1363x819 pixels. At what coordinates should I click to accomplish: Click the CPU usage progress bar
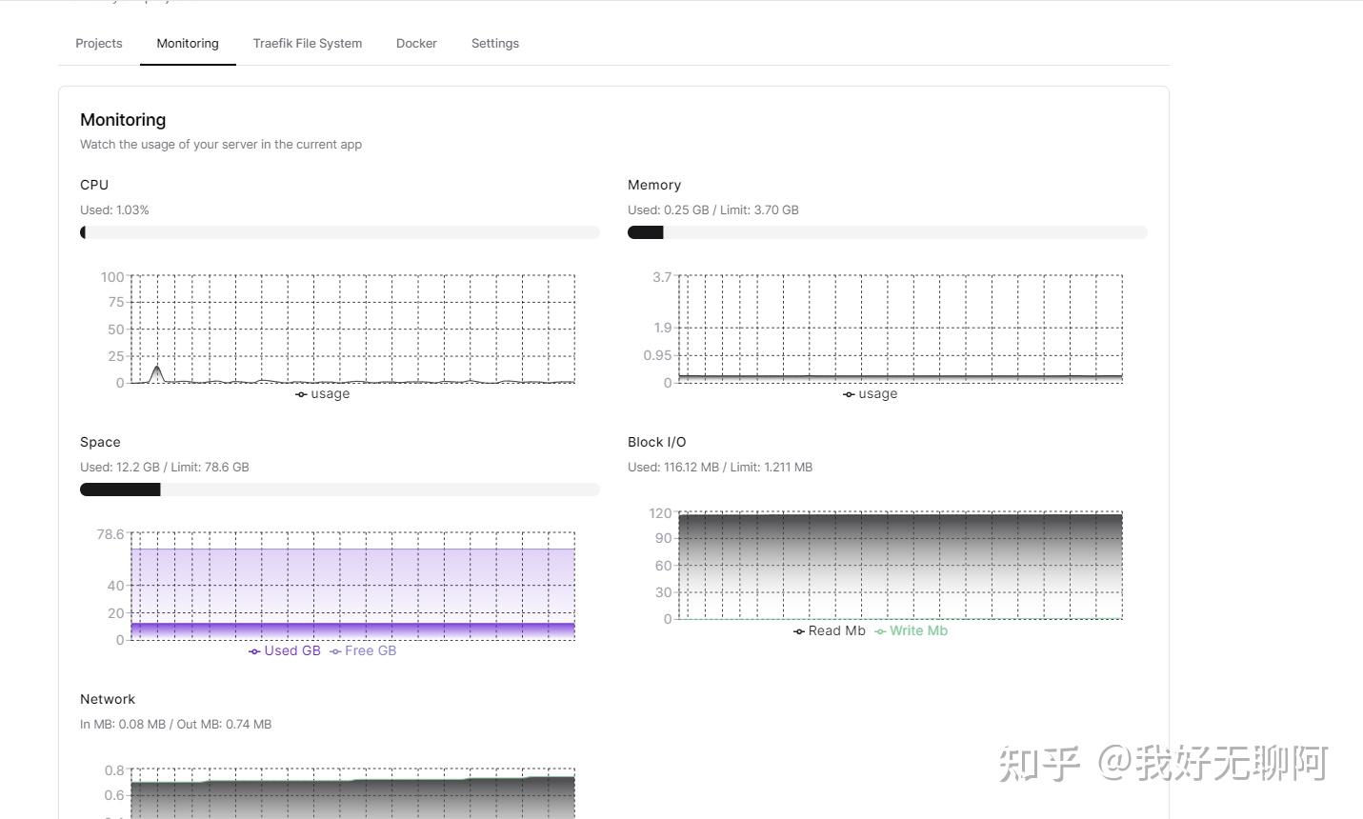coord(340,232)
